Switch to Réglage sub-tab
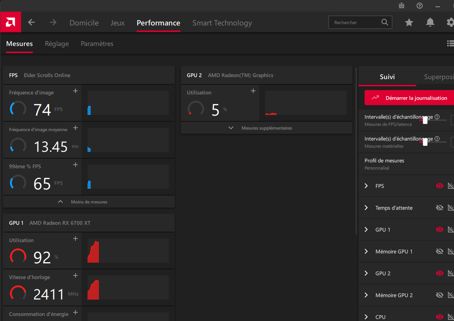This screenshot has height=321, width=454. [57, 44]
